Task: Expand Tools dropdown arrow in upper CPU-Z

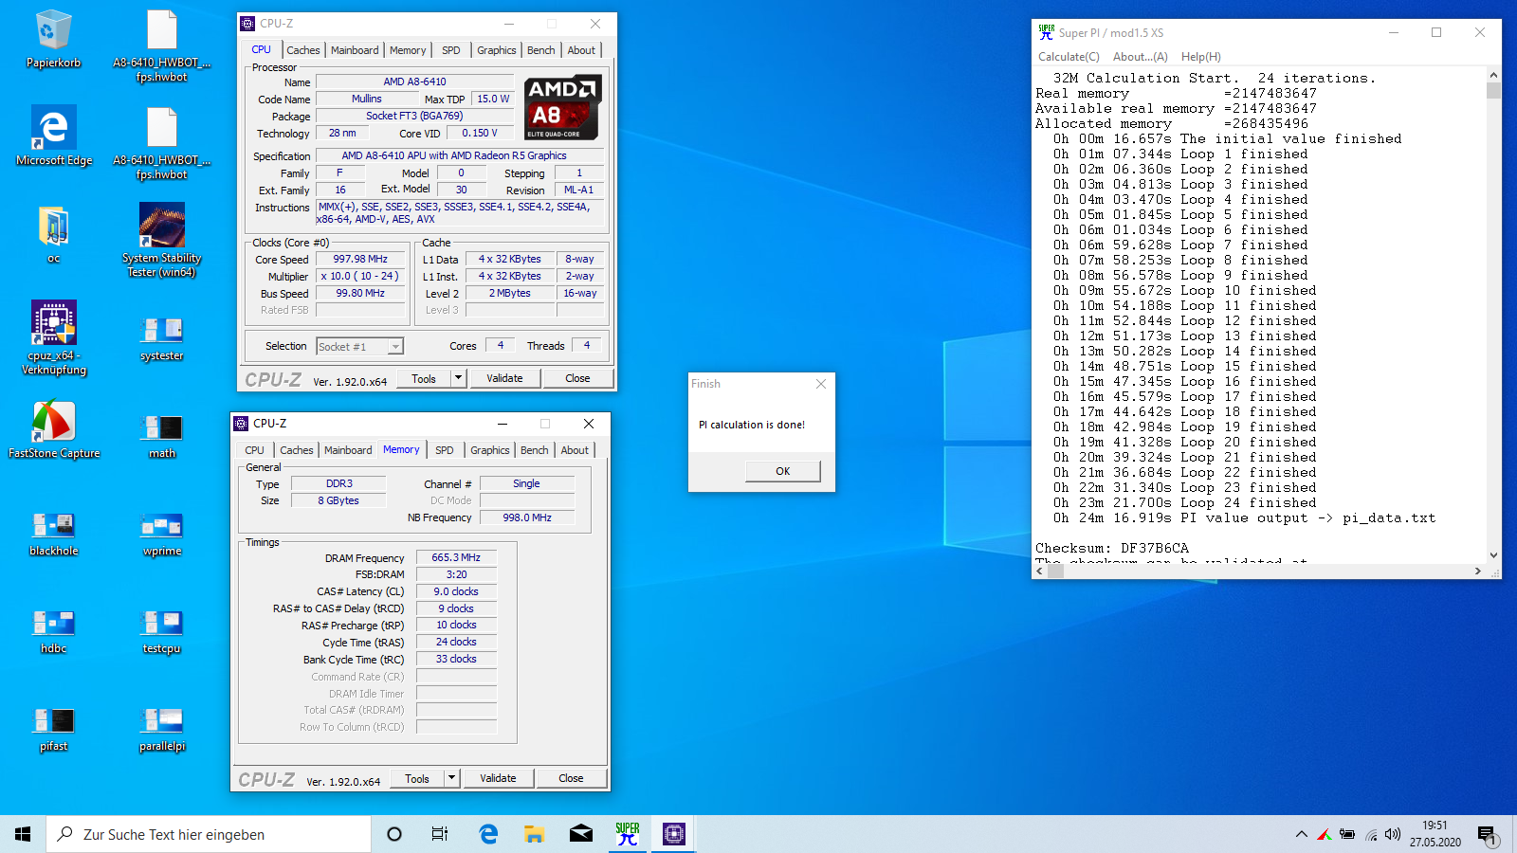Action: (x=458, y=378)
